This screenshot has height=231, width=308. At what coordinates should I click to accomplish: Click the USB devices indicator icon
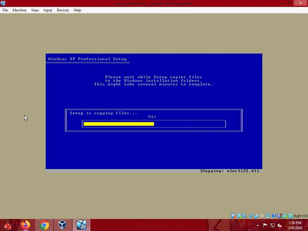(x=256, y=216)
